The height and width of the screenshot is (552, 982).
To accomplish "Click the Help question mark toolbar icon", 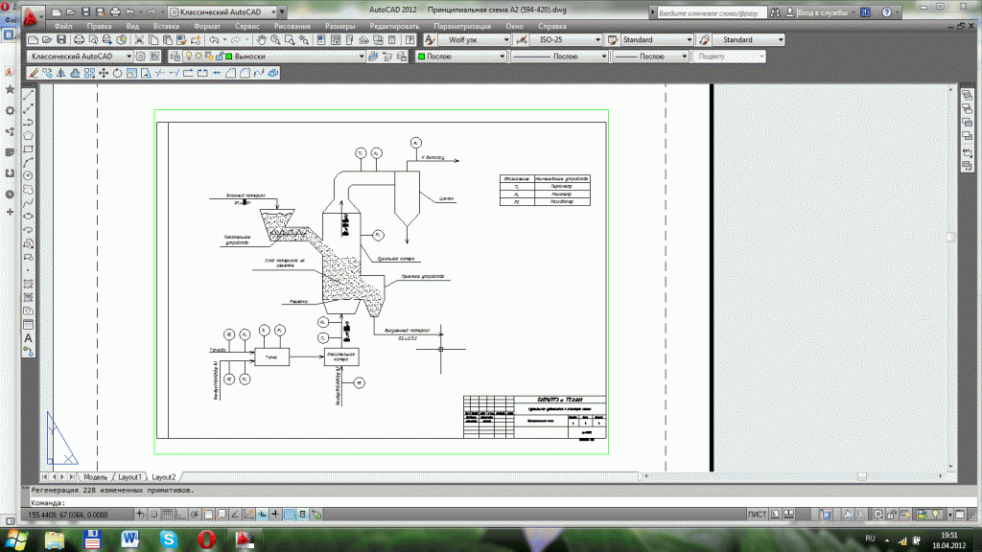I will coord(410,39).
